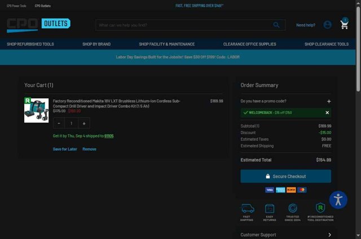
Task: Click the 91105 zip code link
Action: pos(109,136)
